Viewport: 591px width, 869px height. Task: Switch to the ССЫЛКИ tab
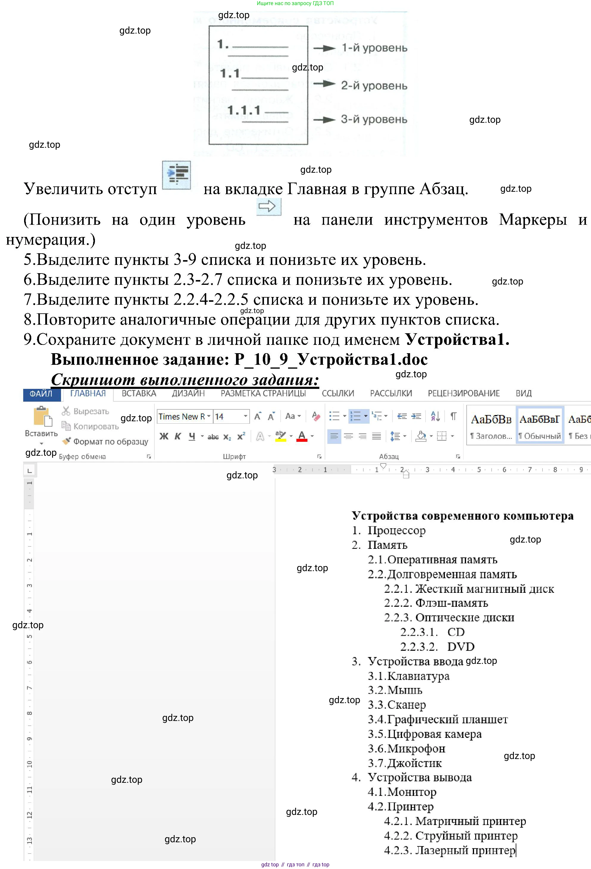(338, 394)
